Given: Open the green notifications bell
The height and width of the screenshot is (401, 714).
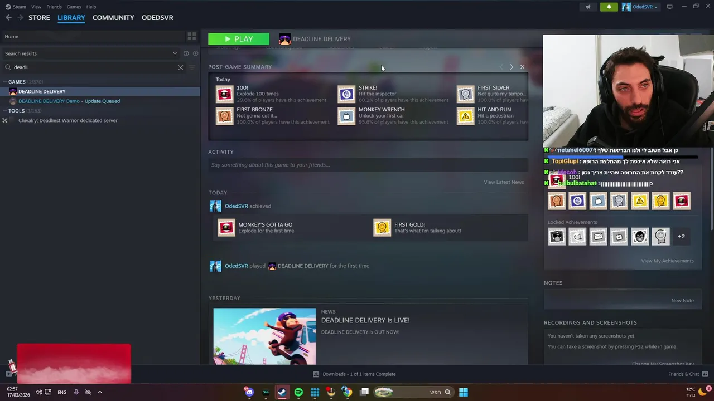Looking at the screenshot, I should 609,7.
